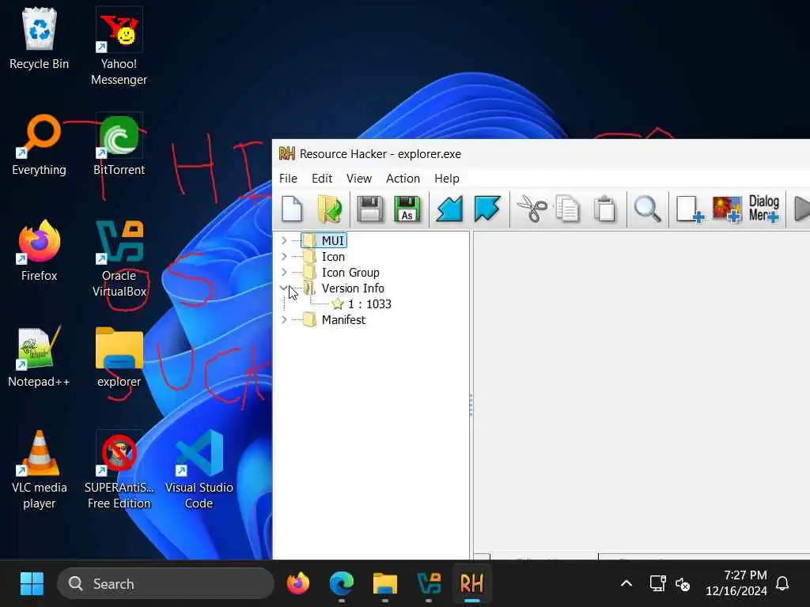This screenshot has height=607, width=810.
Task: Open the notification bell icon
Action: 782,584
